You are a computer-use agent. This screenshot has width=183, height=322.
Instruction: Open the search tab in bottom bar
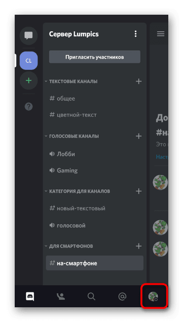click(x=91, y=297)
